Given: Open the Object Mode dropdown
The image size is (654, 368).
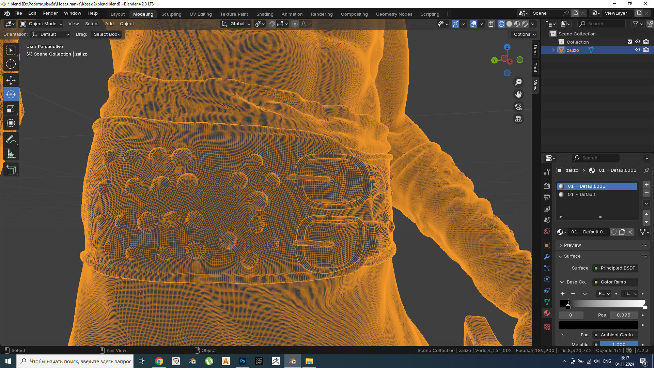Looking at the screenshot, I should (x=41, y=24).
